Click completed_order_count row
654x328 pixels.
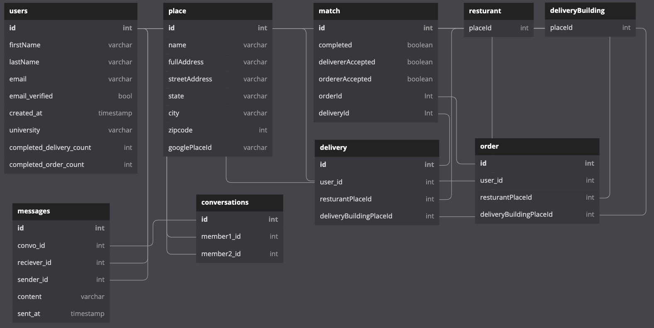tap(71, 164)
